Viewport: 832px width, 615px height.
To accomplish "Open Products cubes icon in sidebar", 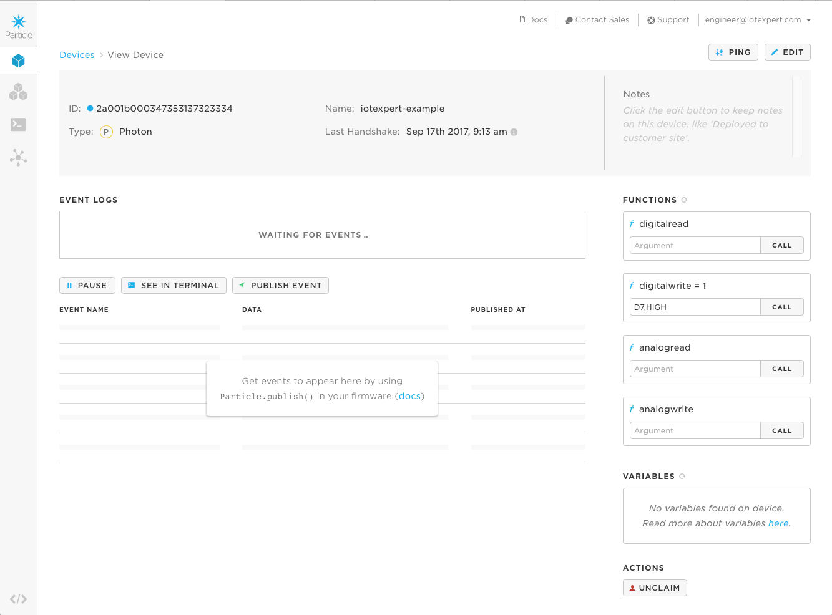I will 19,92.
